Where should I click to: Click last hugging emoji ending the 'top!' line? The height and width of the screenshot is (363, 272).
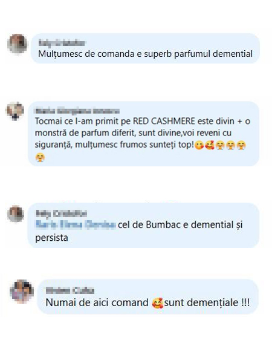pos(241,145)
